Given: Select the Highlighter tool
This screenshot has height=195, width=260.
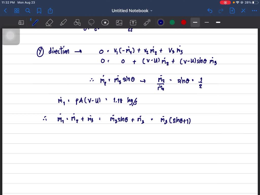Looking at the screenshot, I should coord(63,22).
